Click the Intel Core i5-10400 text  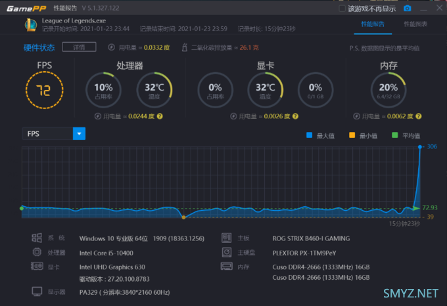click(106, 253)
